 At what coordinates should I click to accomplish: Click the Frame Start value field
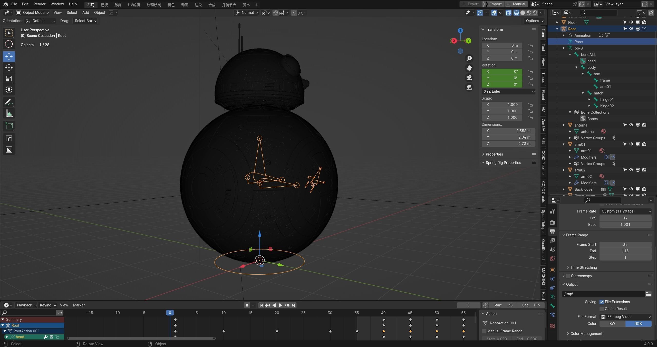coord(625,245)
